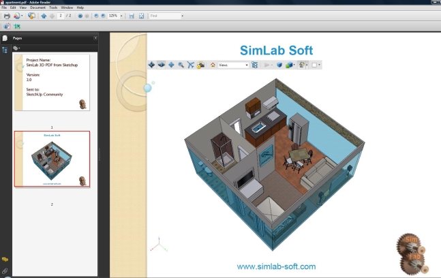Open the model render mode dropdown arrow

pyautogui.click(x=294, y=65)
